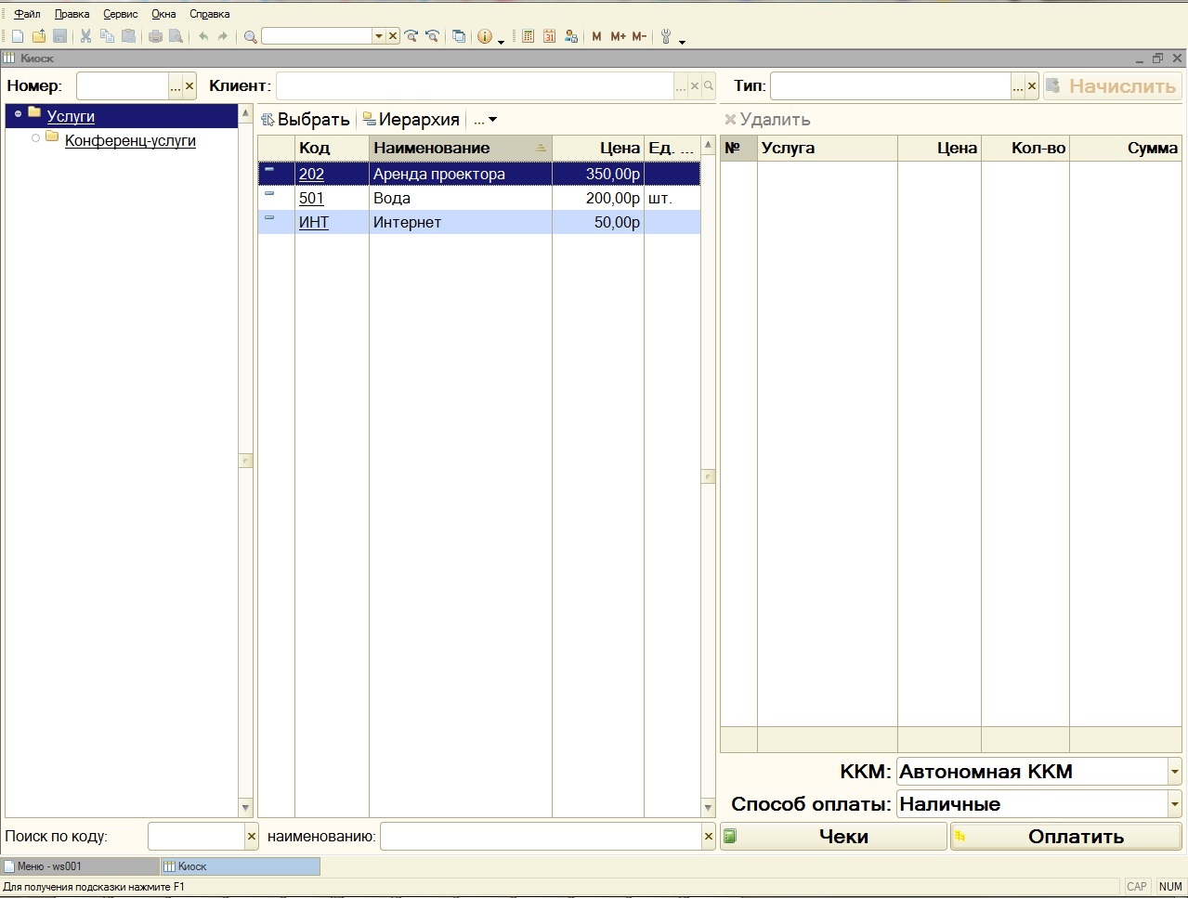Screen dimensions: 1188x898
Task: Click the Чеки button
Action: [833, 836]
